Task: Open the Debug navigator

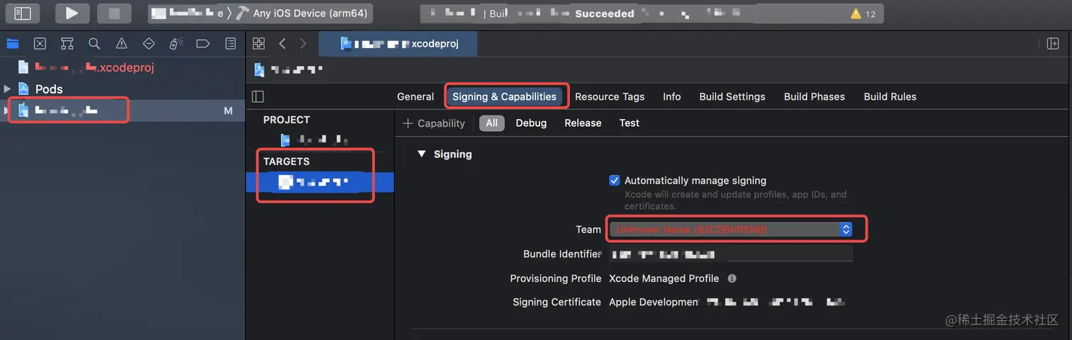Action: pos(176,44)
